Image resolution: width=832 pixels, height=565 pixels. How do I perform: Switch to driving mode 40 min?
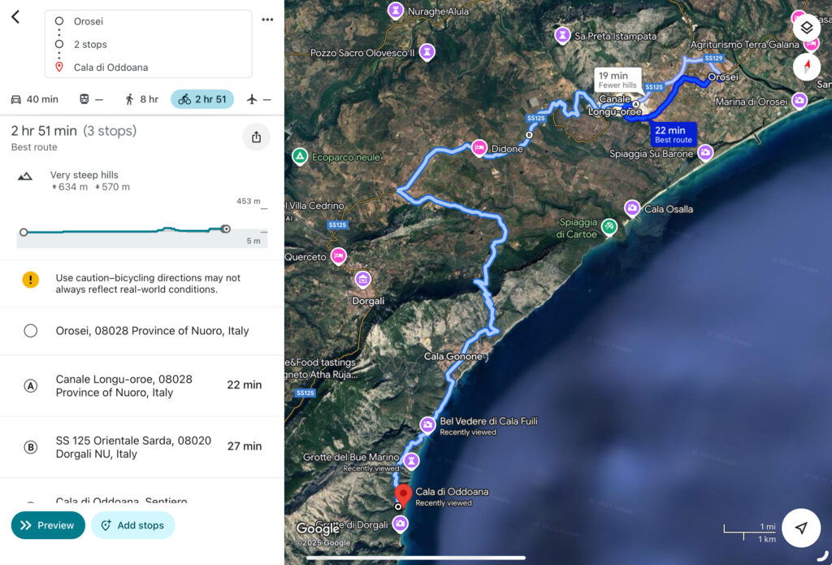[34, 99]
